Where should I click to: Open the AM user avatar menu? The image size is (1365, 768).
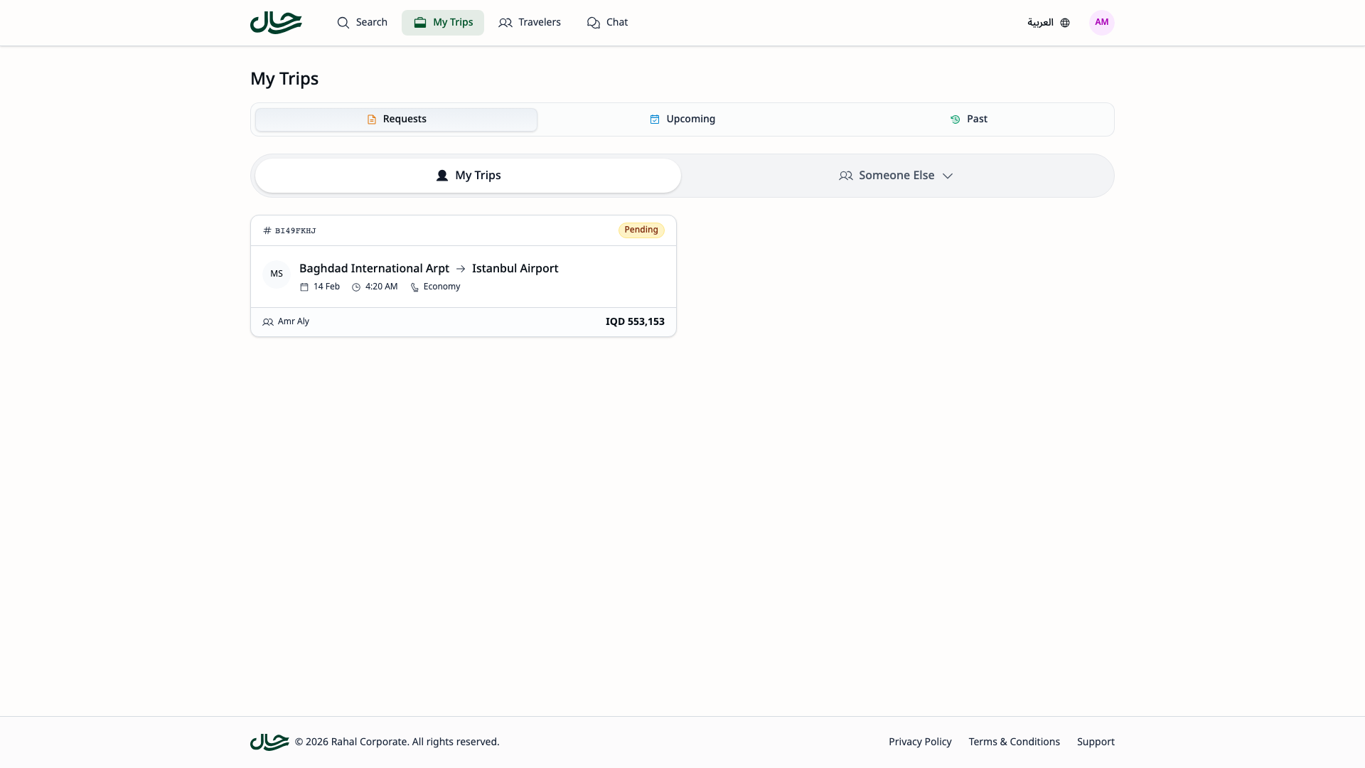click(1101, 23)
